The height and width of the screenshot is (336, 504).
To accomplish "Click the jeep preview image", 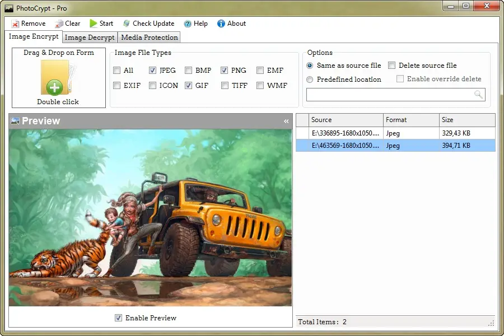I will [x=151, y=218].
